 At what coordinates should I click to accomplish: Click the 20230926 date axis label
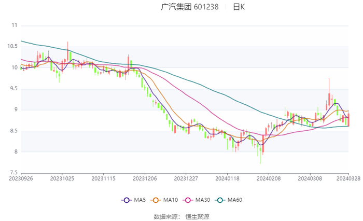point(21,178)
